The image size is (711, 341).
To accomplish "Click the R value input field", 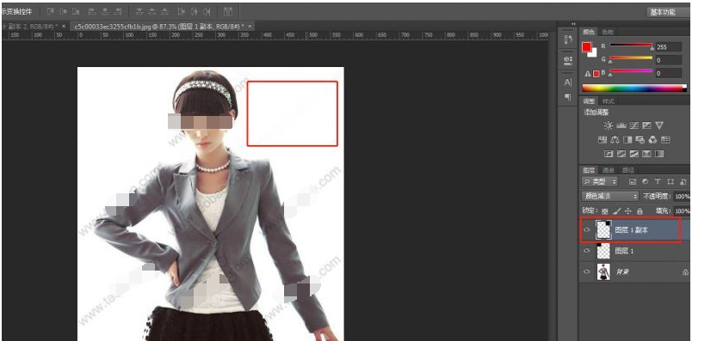I will [x=668, y=46].
